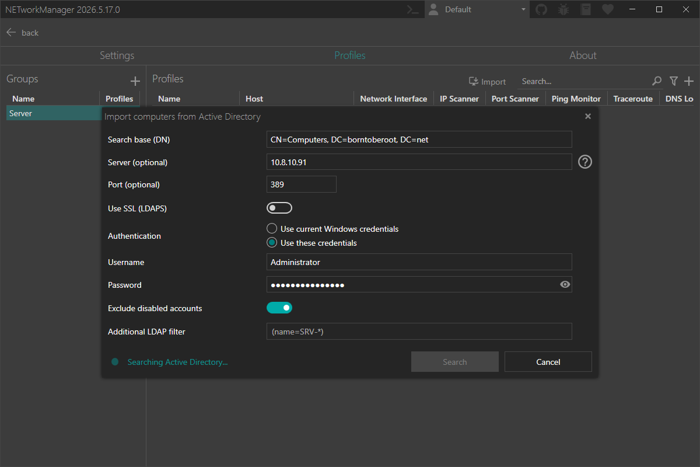Click the Additional LDAP filter field
Image resolution: width=700 pixels, height=467 pixels.
[419, 331]
